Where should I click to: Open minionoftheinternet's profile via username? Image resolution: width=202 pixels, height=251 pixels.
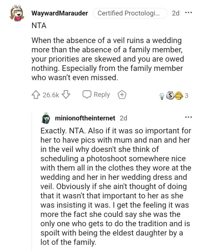coord(86,118)
